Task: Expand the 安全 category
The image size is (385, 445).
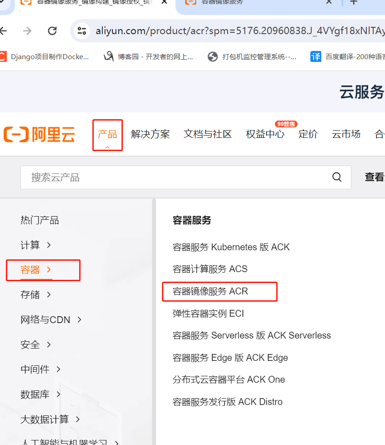Action: (35, 344)
